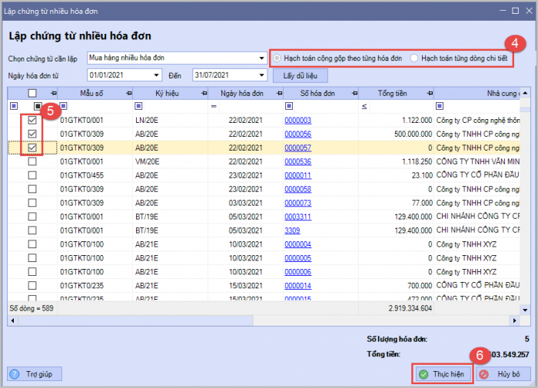This screenshot has height=388, width=538.
Task: Expand the Đến date dropdown
Action: point(261,75)
